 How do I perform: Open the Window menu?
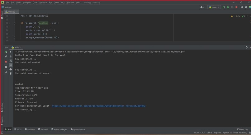tap(70, 2)
